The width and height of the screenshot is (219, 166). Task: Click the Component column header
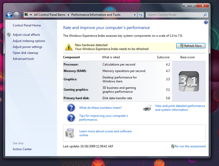pos(71,57)
